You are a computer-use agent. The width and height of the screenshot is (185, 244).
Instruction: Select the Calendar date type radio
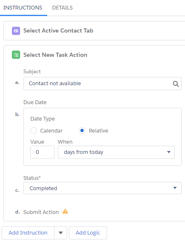coord(34,130)
